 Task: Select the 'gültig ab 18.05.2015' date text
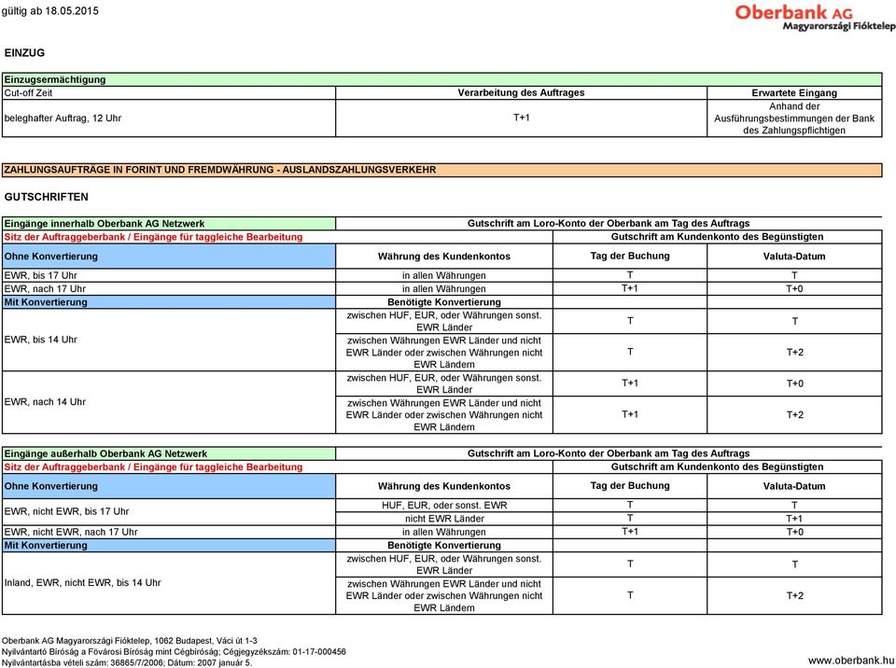49,11
